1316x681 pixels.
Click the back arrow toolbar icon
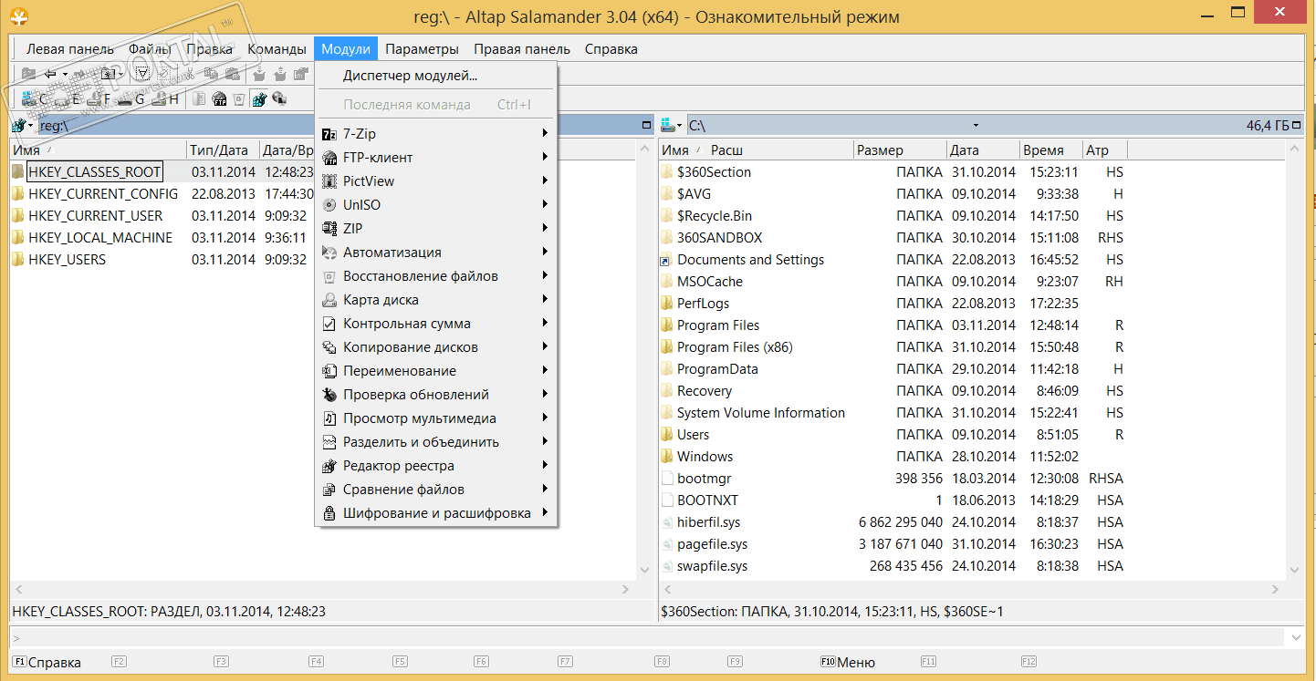(x=50, y=74)
